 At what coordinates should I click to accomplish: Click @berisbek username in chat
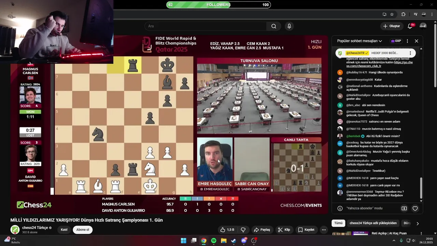(x=354, y=136)
